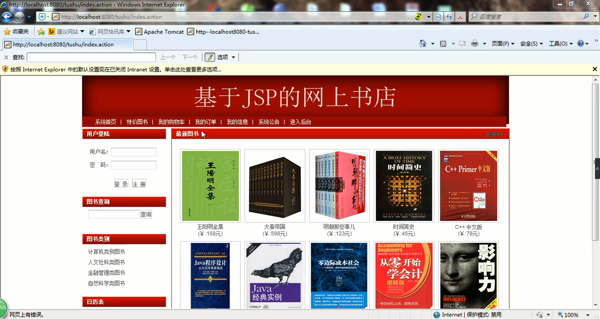This screenshot has height=319, width=600.
Task: Go to 系统首页 in site navigation
Action: click(x=106, y=122)
